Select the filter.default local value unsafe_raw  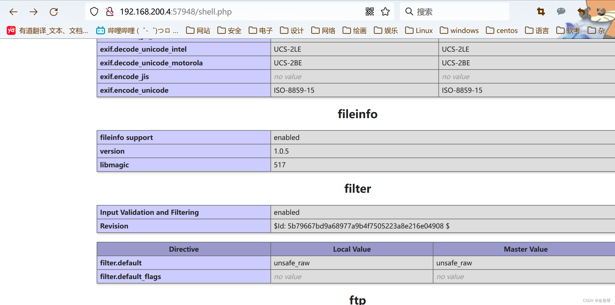coord(292,263)
